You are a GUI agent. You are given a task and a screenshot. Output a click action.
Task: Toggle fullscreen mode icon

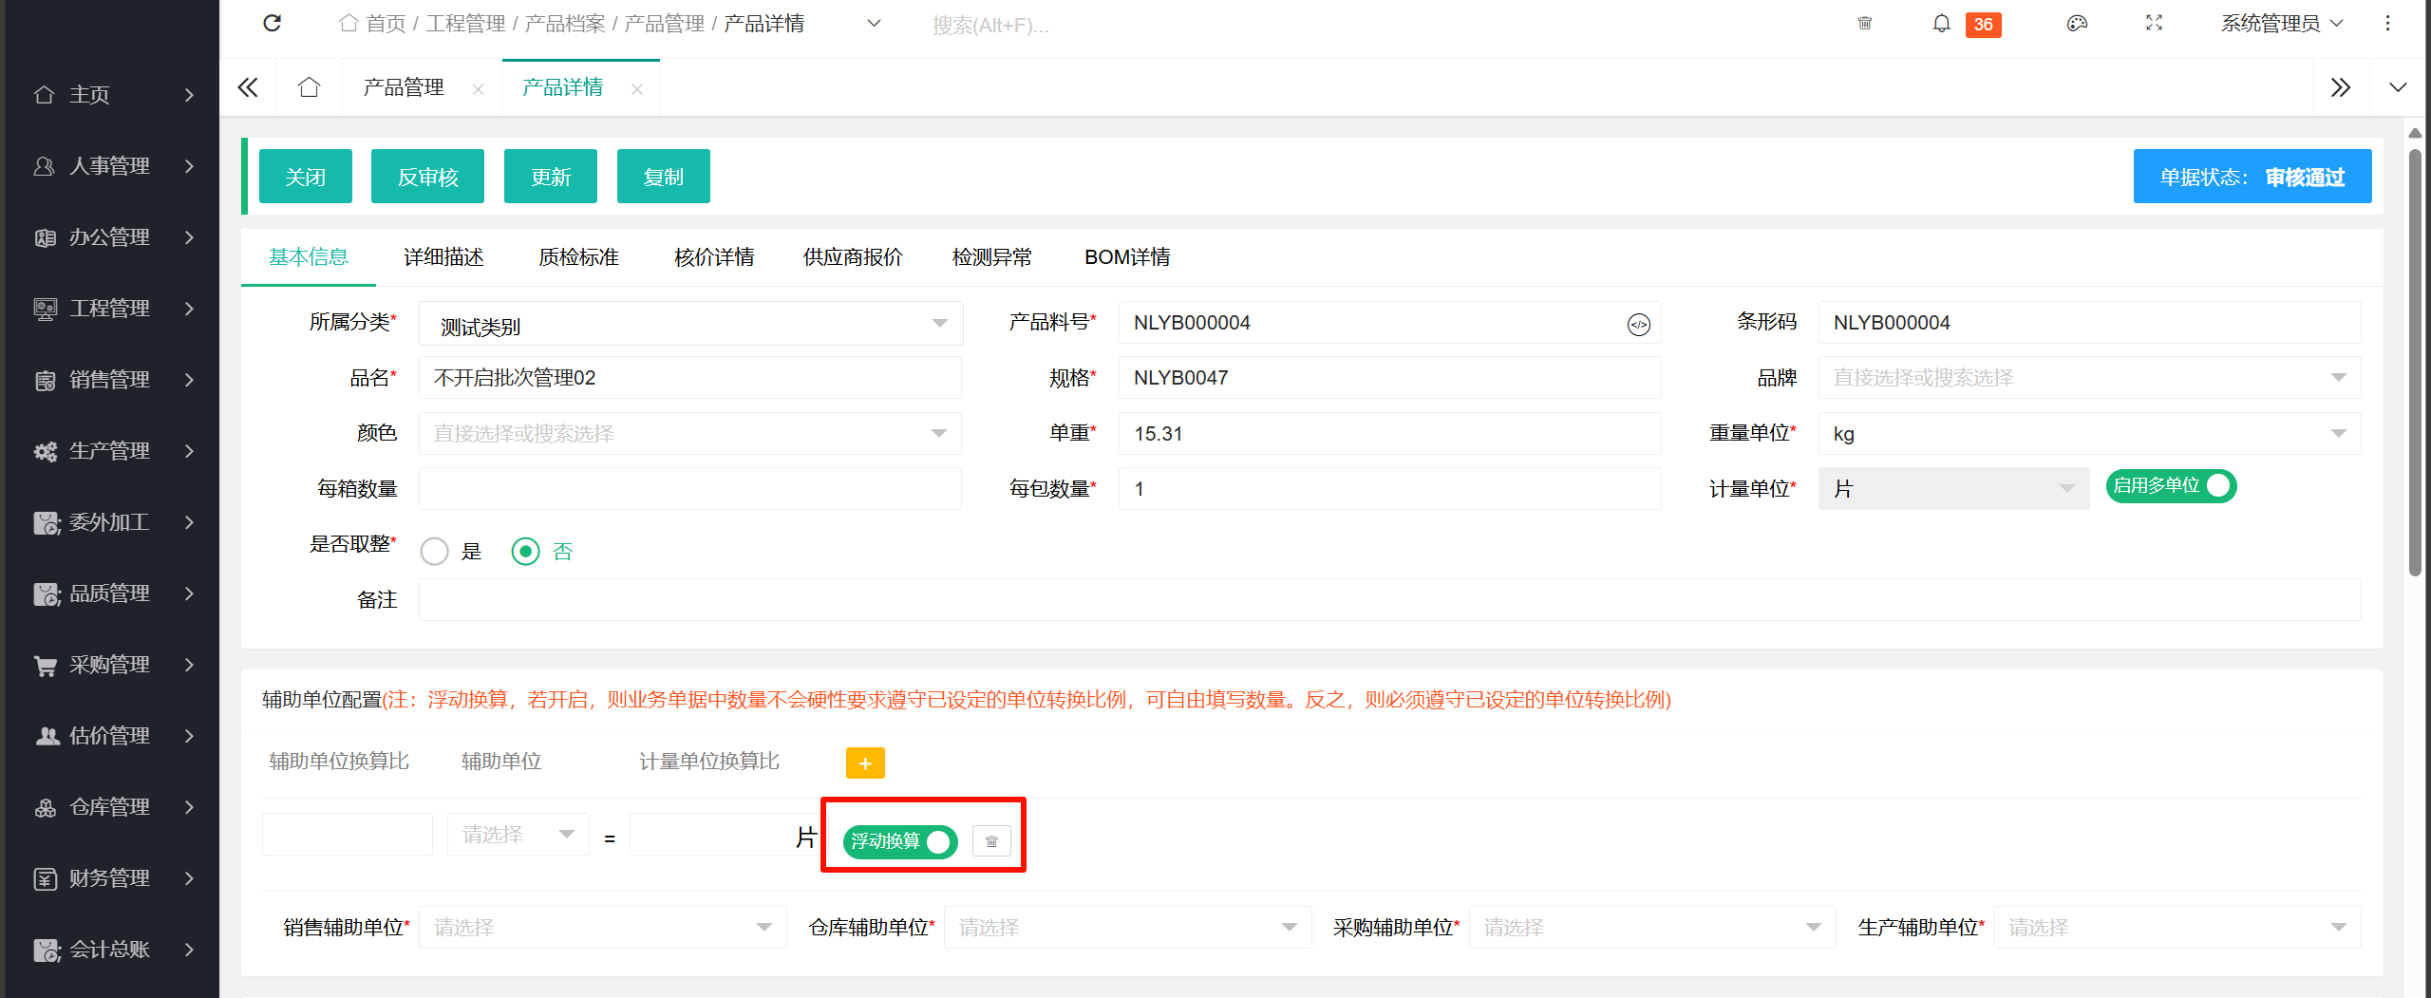tap(2154, 24)
